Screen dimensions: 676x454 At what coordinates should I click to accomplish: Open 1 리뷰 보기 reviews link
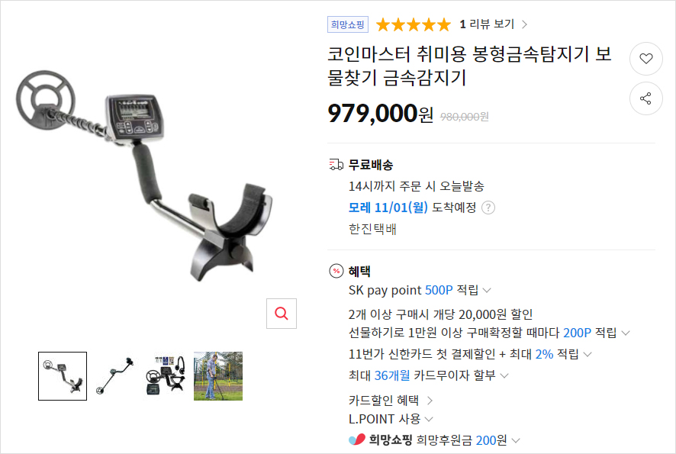coord(493,24)
